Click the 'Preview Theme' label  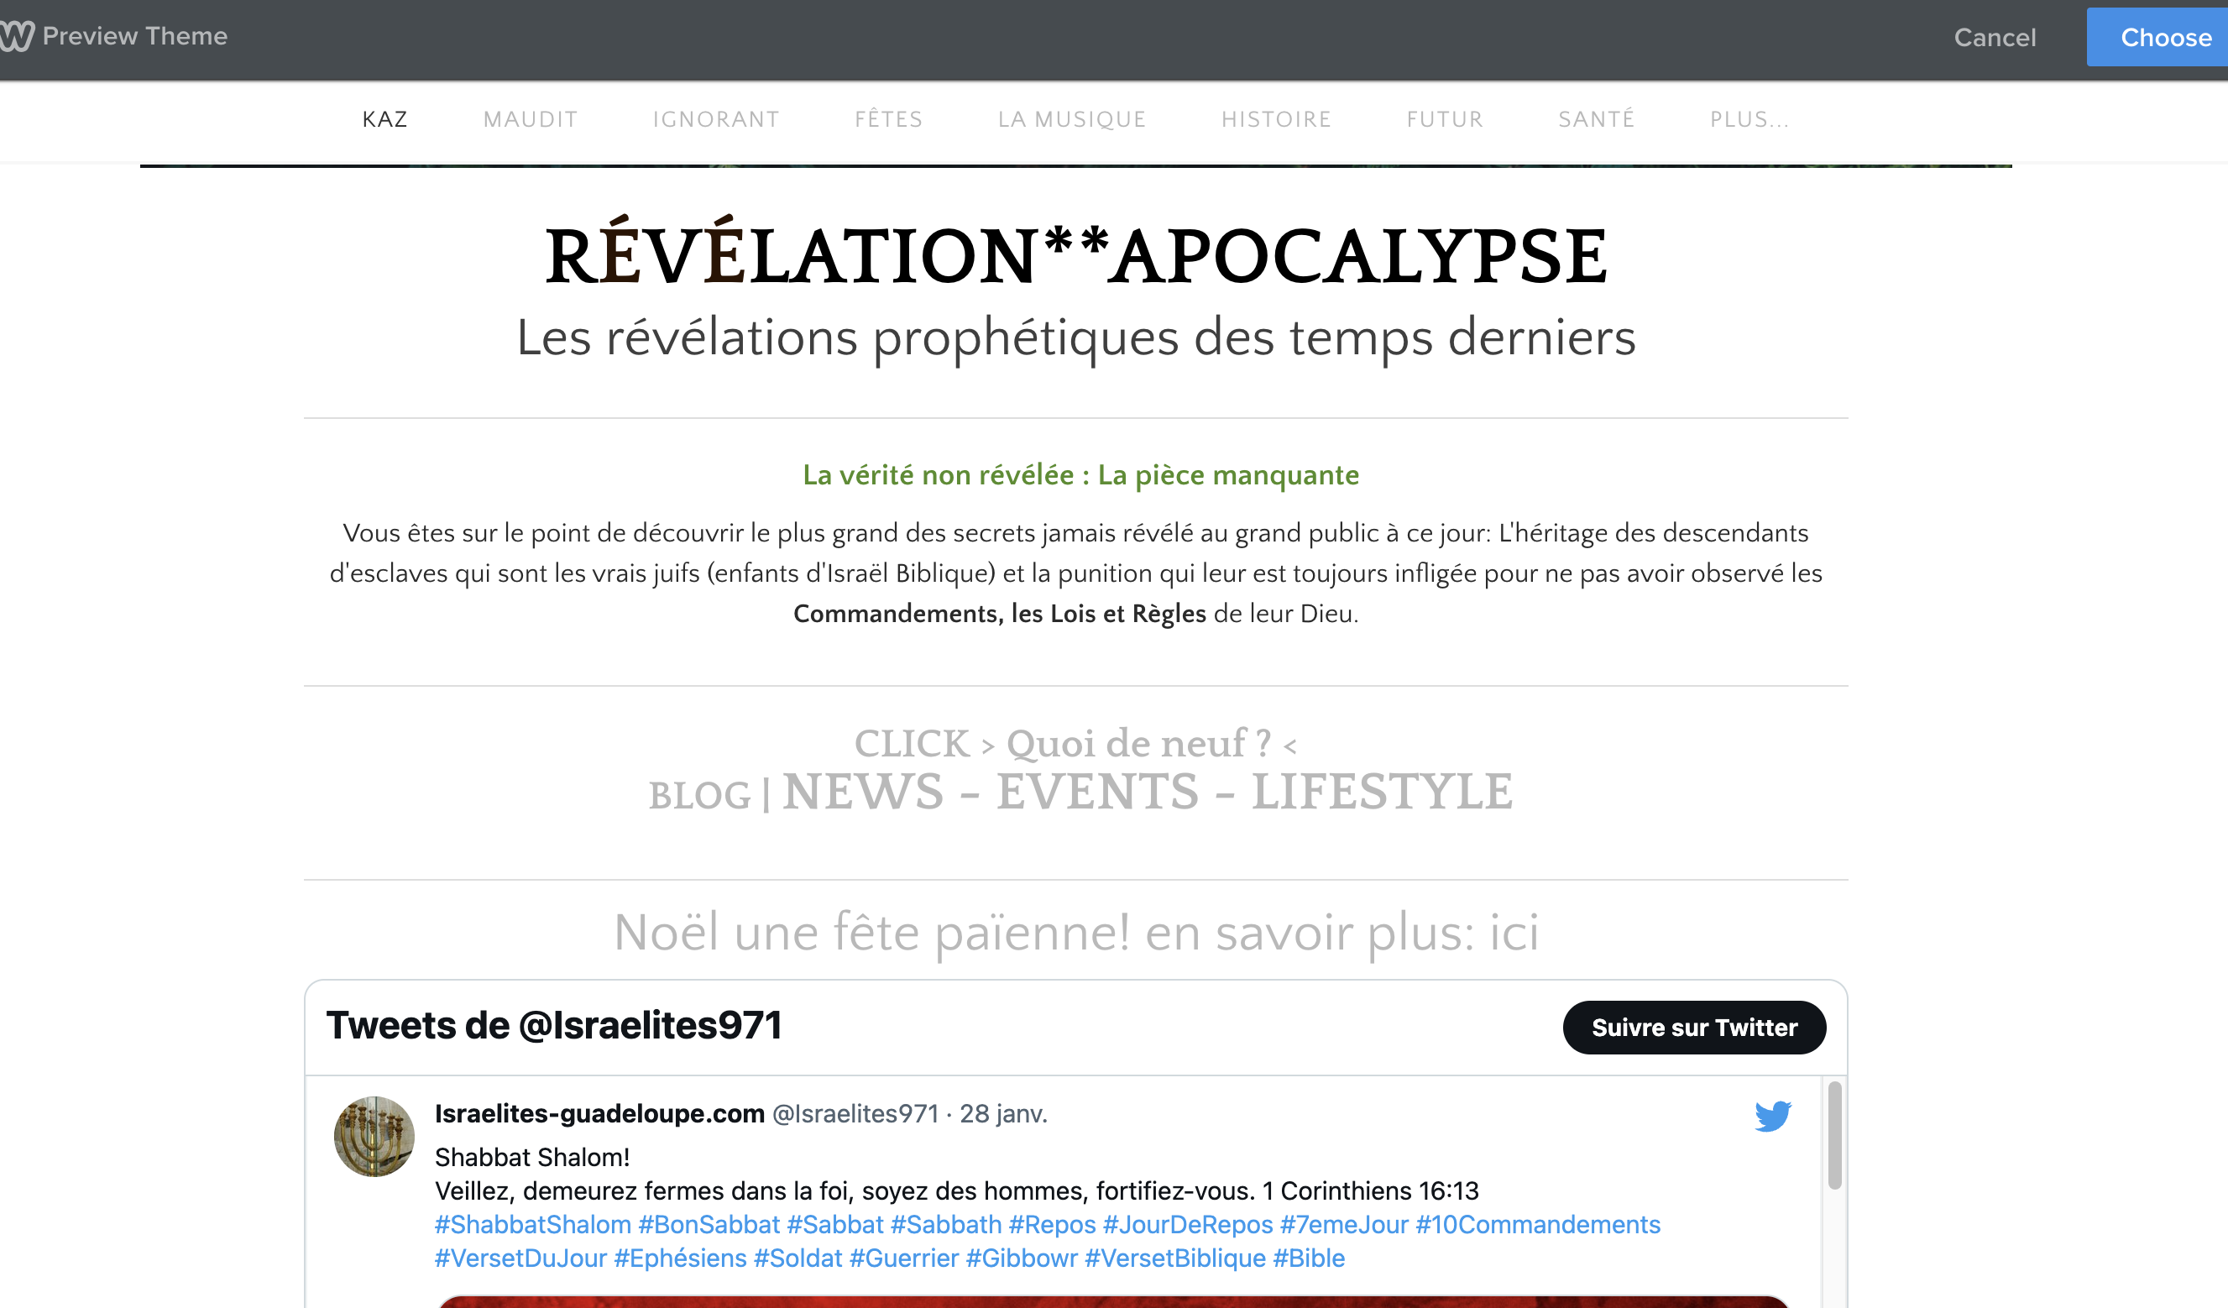134,36
